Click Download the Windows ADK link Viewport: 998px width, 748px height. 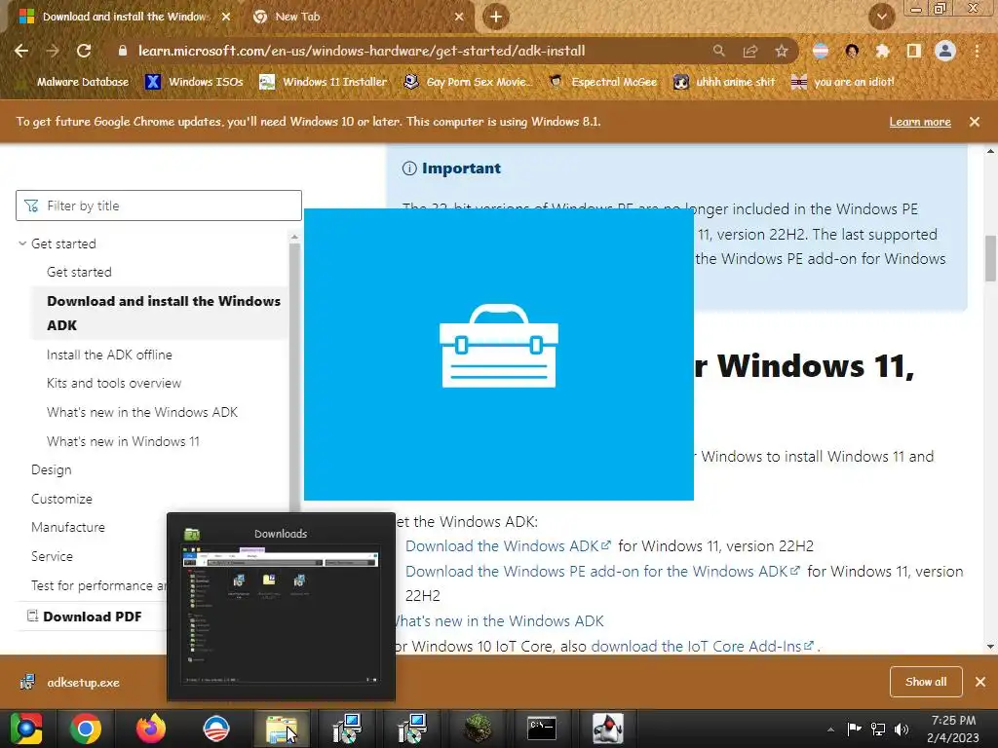click(508, 546)
